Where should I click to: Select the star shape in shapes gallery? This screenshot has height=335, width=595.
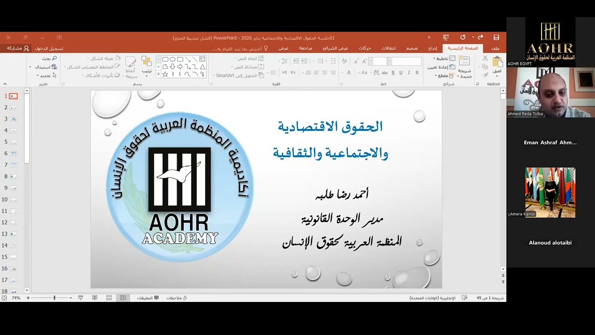[x=165, y=74]
